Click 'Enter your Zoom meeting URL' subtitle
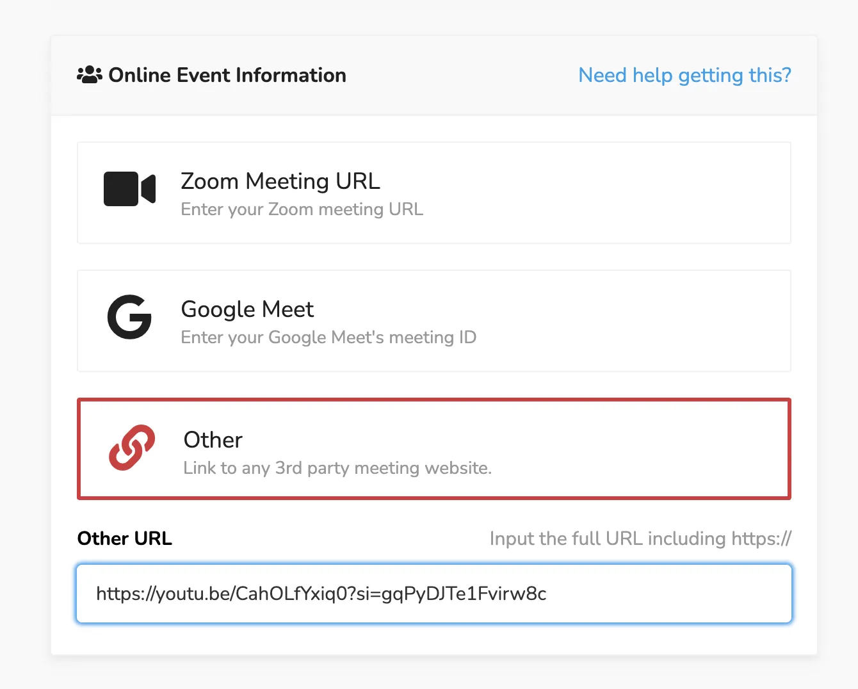The height and width of the screenshot is (689, 858). (302, 209)
